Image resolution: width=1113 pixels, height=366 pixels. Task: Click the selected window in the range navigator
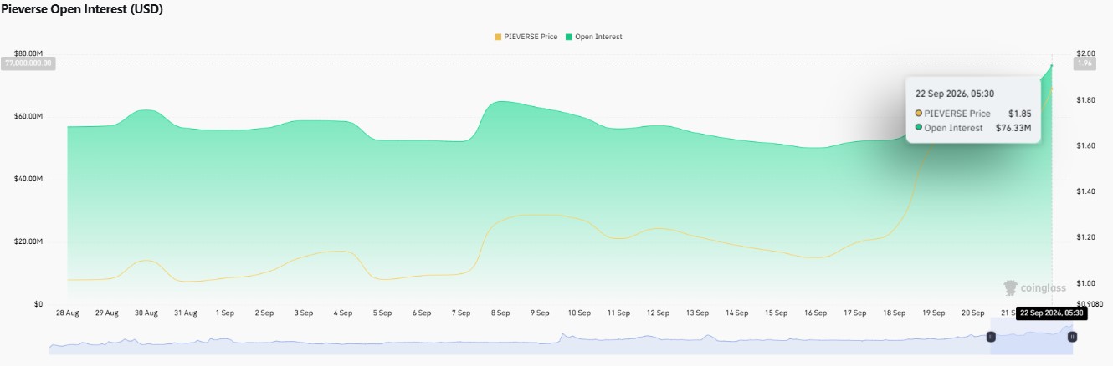(x=1031, y=337)
